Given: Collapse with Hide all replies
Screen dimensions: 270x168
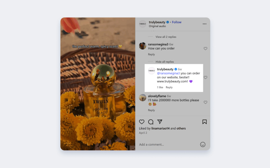Looking at the screenshot, I should (165, 62).
